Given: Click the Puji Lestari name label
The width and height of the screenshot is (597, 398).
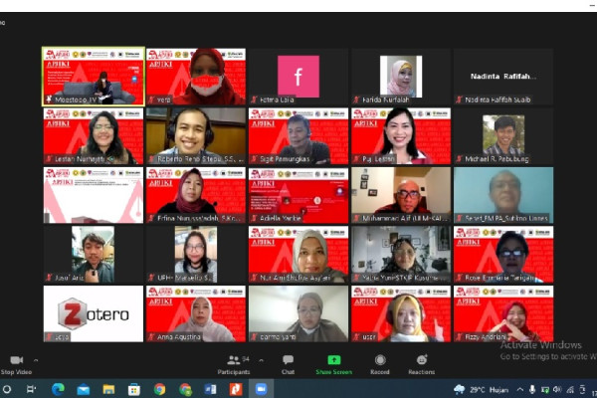Looking at the screenshot, I should coord(378,159).
